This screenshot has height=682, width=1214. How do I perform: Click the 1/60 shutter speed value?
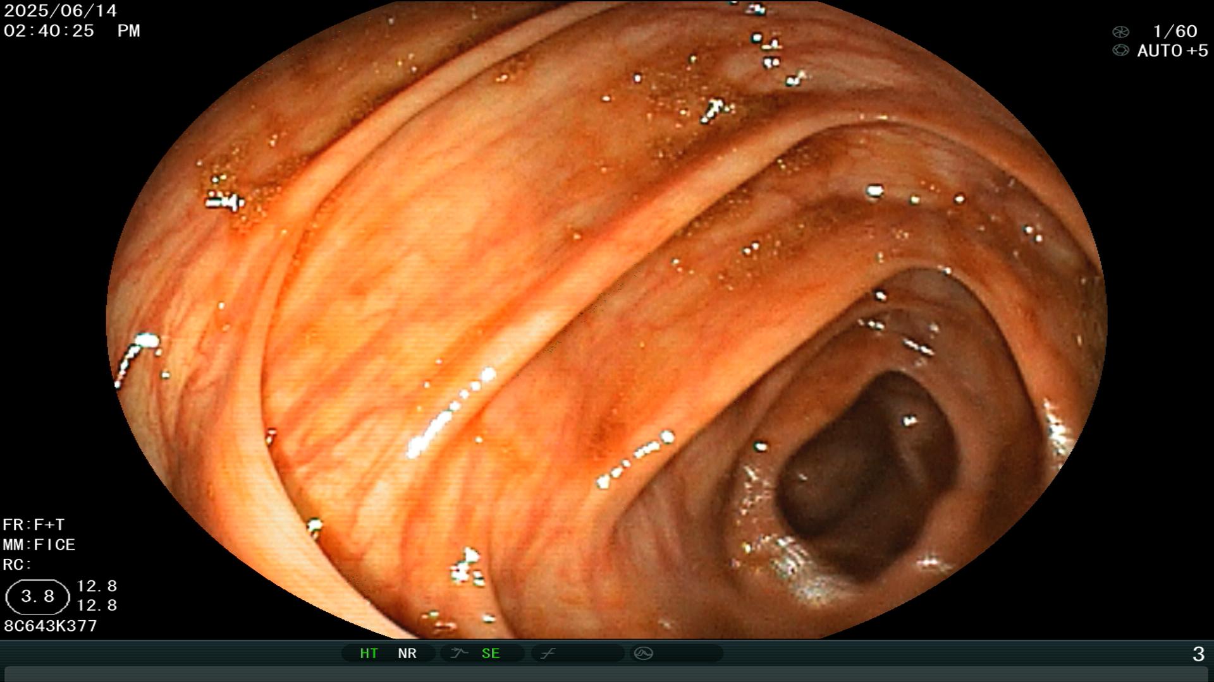[1175, 32]
